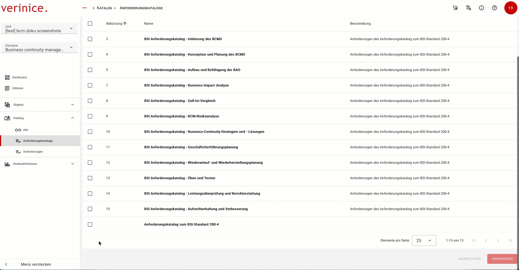The height and width of the screenshot is (270, 519).
Task: Click the Beschreibung column header
Action: (x=360, y=24)
